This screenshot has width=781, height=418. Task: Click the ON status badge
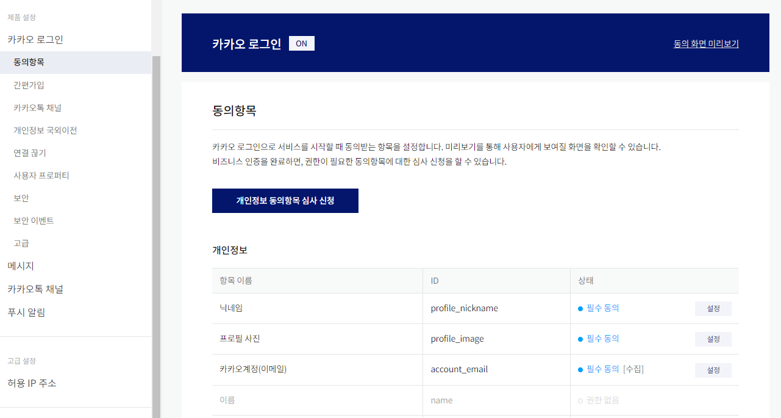click(x=302, y=43)
